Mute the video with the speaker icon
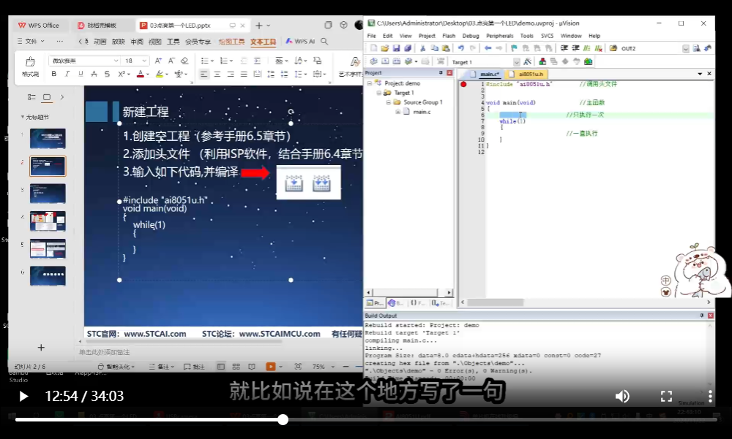The height and width of the screenshot is (439, 732). coord(622,397)
